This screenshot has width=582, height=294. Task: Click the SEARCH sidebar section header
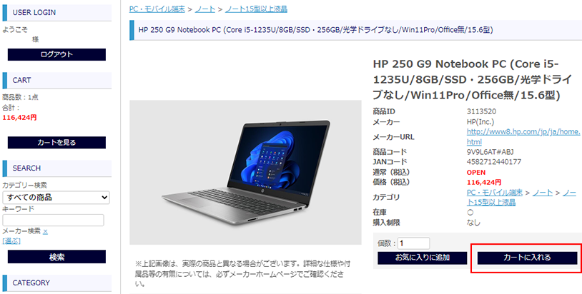[x=56, y=168]
